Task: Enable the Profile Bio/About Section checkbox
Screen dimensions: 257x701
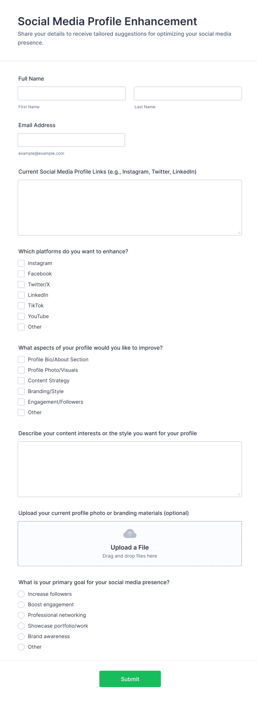Action: click(x=21, y=359)
